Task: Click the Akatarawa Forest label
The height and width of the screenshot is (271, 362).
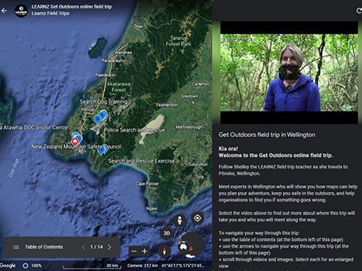Action: (x=118, y=87)
